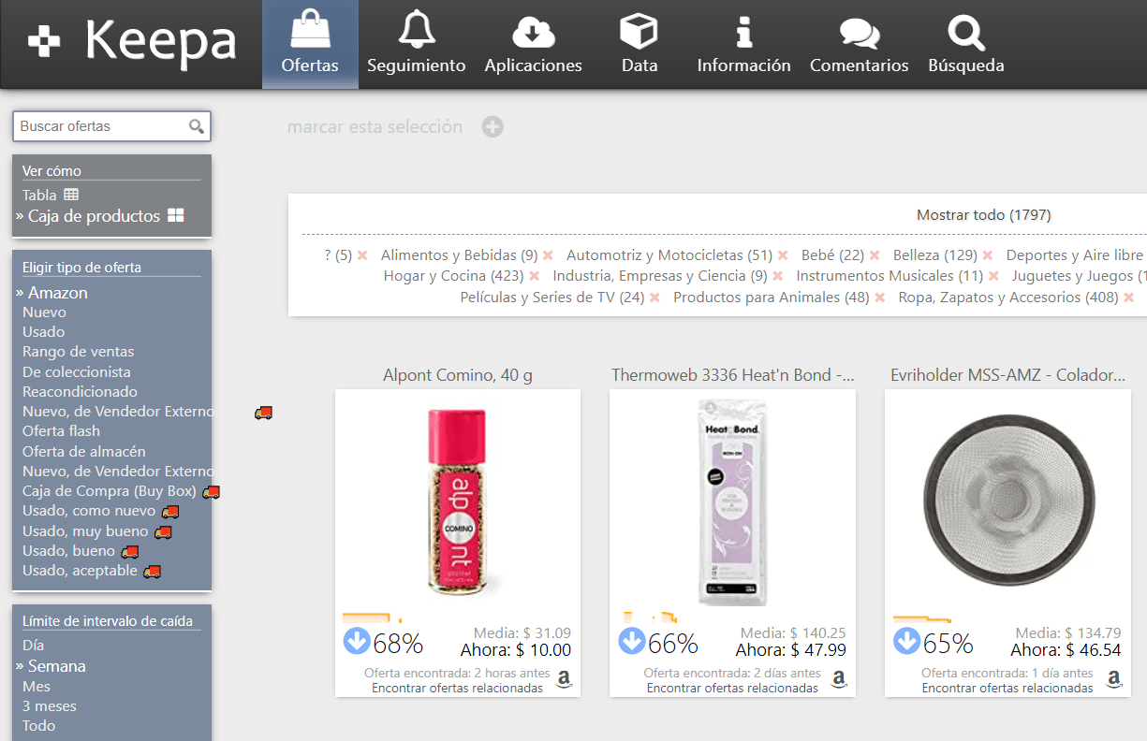Remove Hogar y Cocina category filter

point(534,276)
